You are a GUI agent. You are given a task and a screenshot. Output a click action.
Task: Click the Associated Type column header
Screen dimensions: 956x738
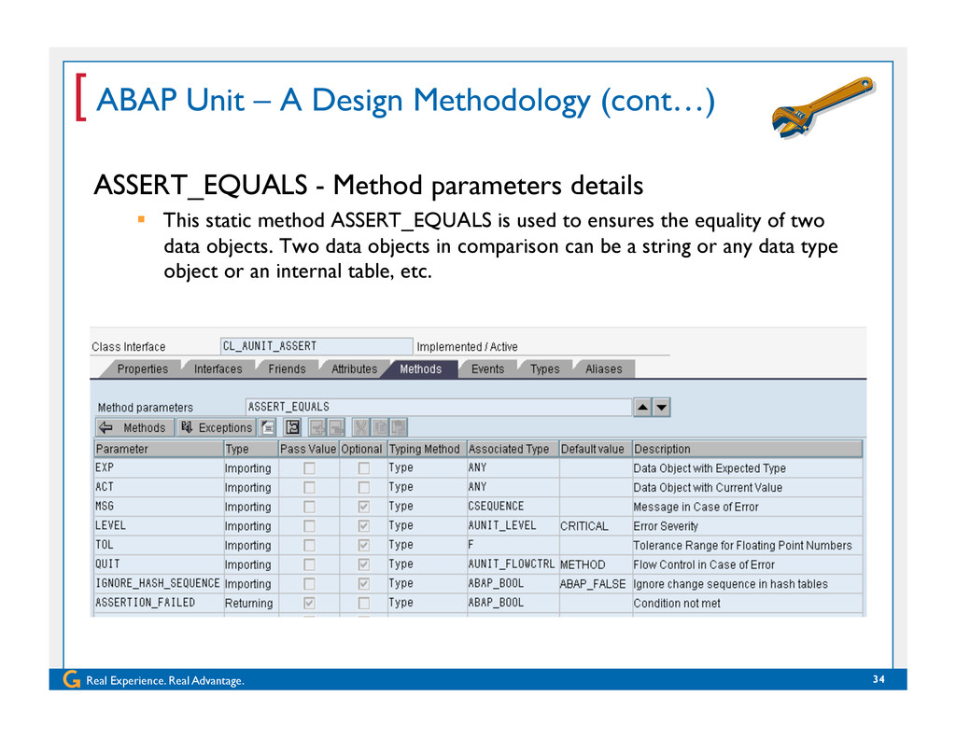513,449
